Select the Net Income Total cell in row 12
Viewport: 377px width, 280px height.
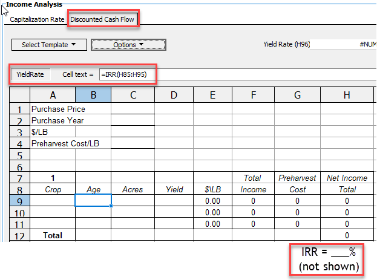click(347, 235)
